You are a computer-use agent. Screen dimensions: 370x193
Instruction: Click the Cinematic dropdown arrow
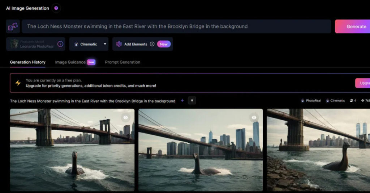pos(105,44)
